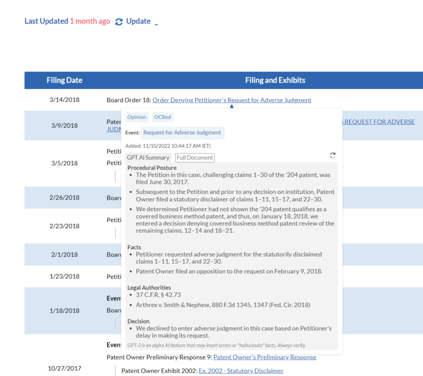Select the 2/23/2018 filing date cell
Viewport: 423px width, 376px height.
[x=65, y=226]
